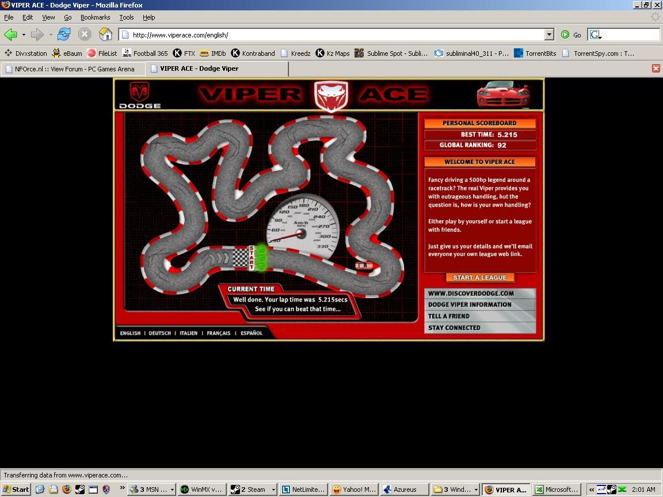
Task: Launch Steam from the quick launch bar
Action: (79, 490)
